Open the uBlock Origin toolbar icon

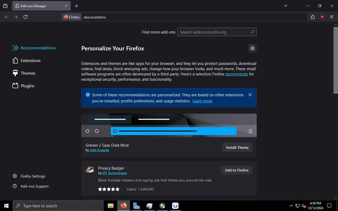[x=322, y=17]
